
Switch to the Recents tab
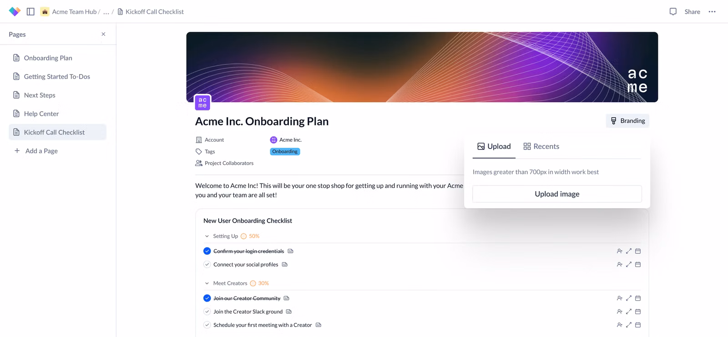541,146
